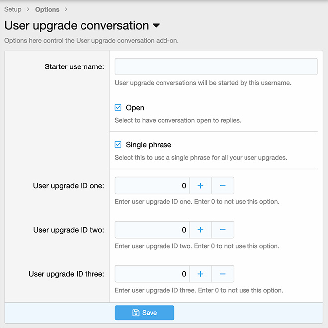Screen dimensions: 328x328
Task: Toggle the Open checkbox
Action: 118,108
